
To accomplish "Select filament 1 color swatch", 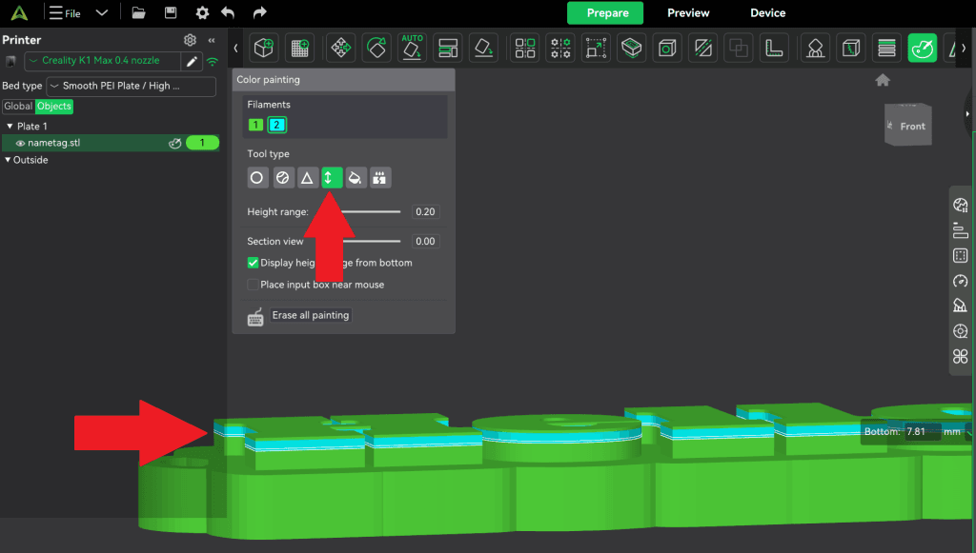I will (x=255, y=125).
